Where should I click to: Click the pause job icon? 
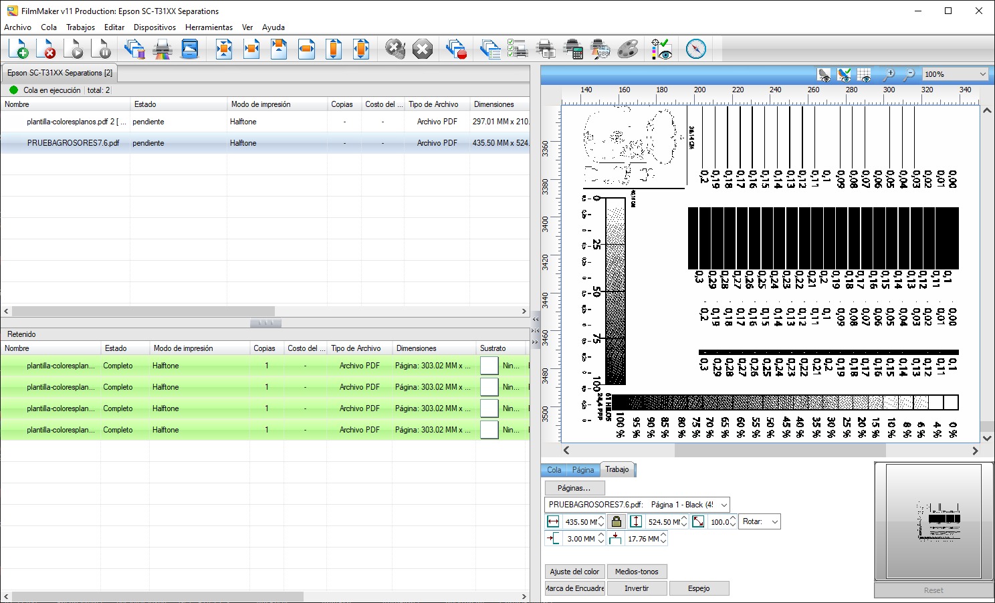pos(101,49)
